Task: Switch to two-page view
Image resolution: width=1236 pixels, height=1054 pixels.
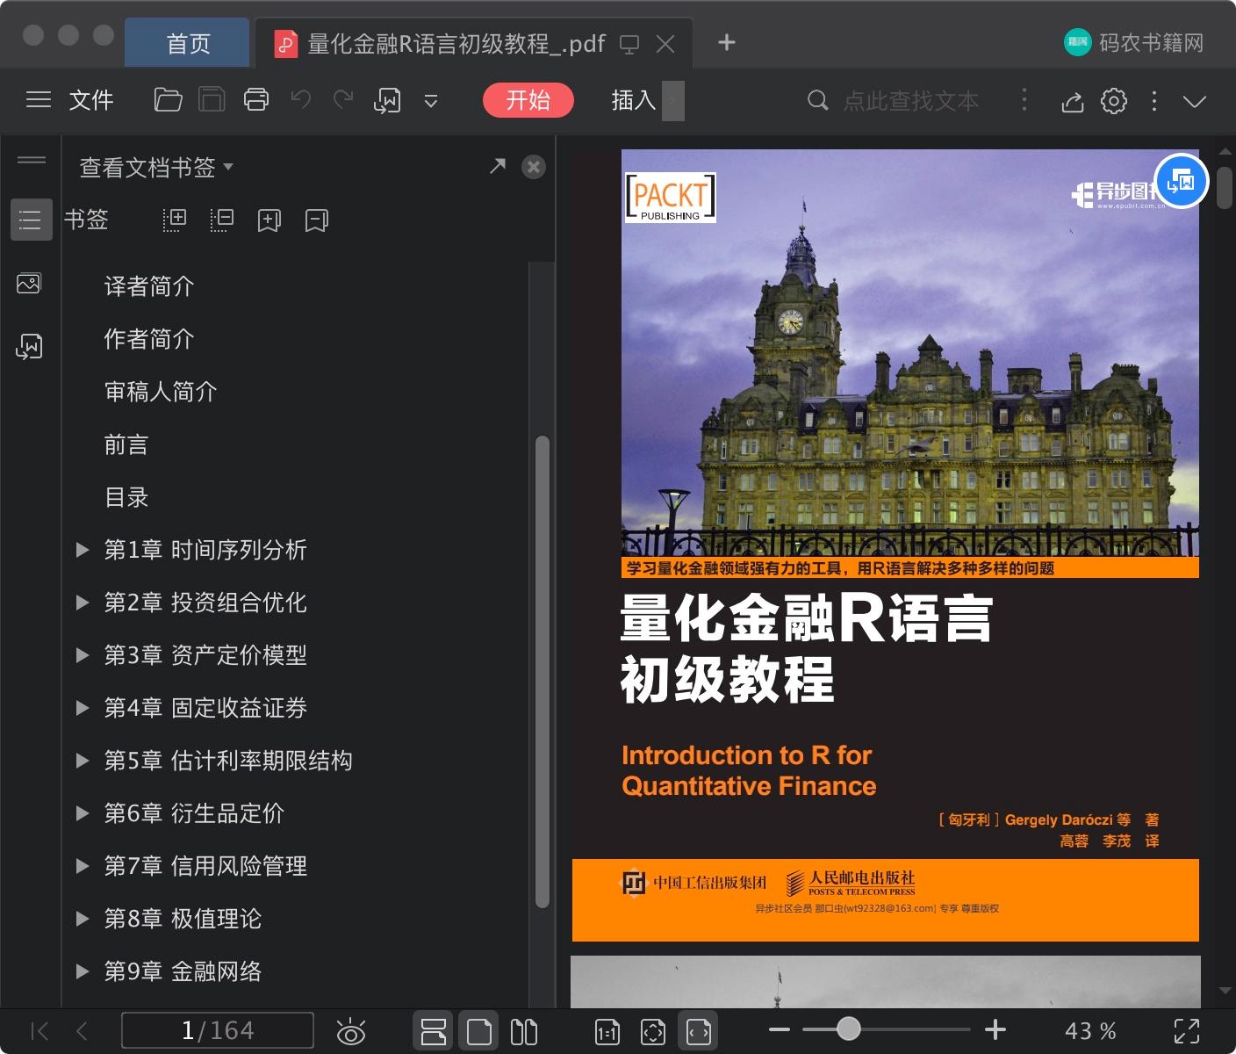Action: point(524,1031)
